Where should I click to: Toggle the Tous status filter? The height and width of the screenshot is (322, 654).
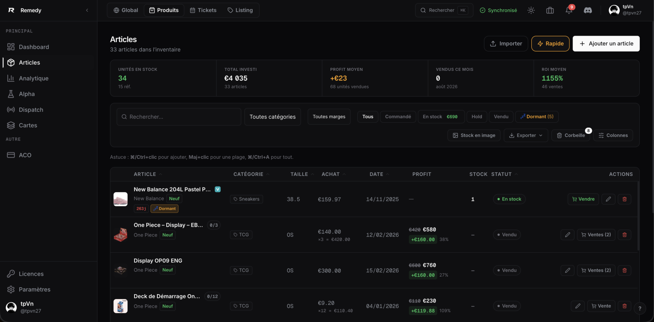click(368, 117)
